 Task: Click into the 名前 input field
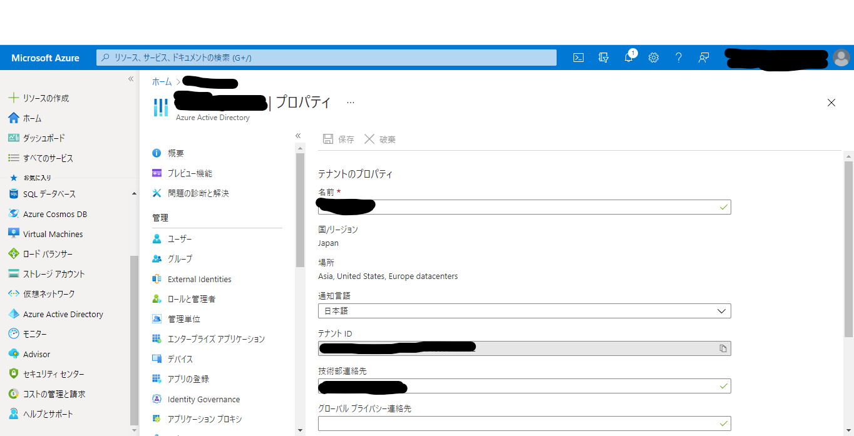[524, 206]
